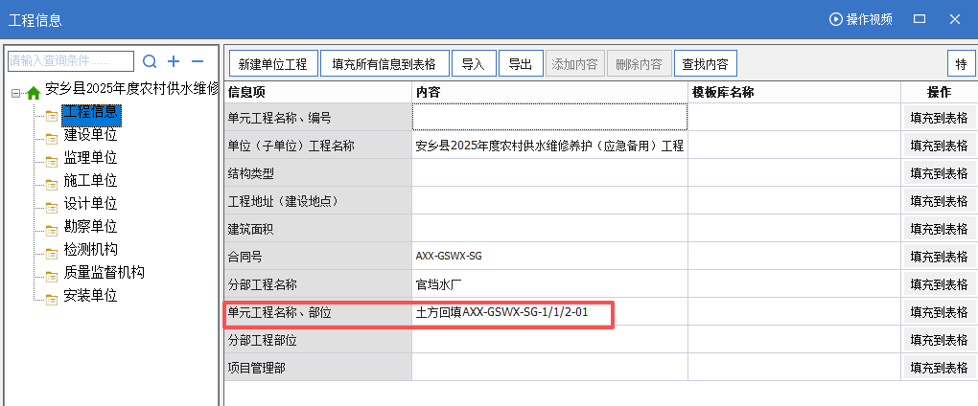The width and height of the screenshot is (978, 406).
Task: Click the 导入 button
Action: point(474,63)
